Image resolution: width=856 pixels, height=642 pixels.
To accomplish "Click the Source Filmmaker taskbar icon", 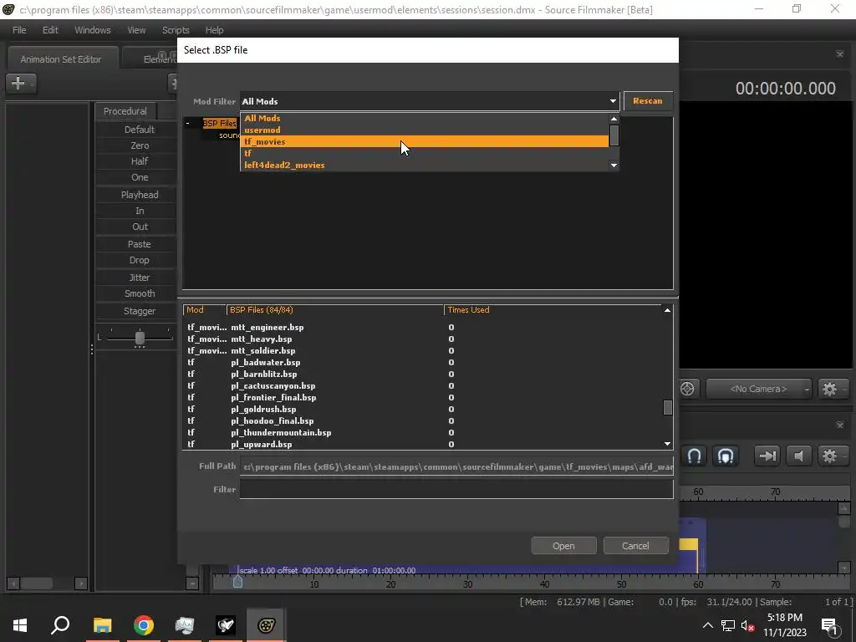I will pos(266,625).
